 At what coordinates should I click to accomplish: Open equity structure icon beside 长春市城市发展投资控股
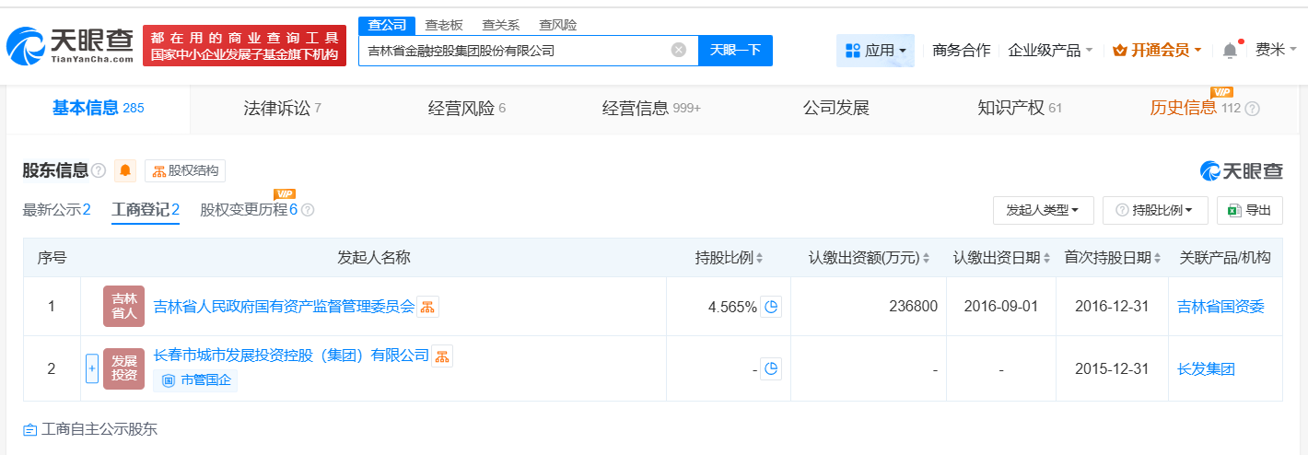442,356
